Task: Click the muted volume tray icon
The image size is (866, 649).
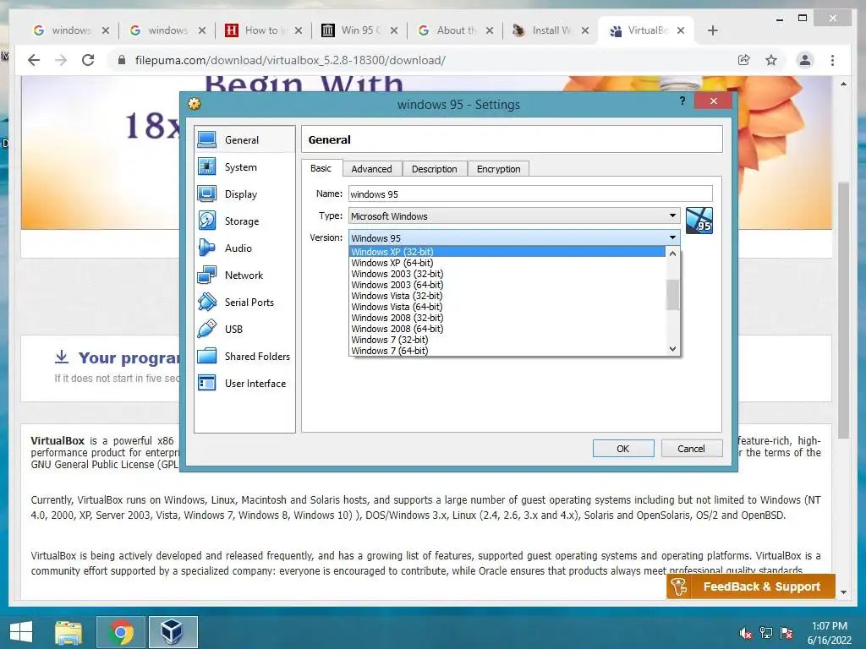Action: tap(746, 633)
